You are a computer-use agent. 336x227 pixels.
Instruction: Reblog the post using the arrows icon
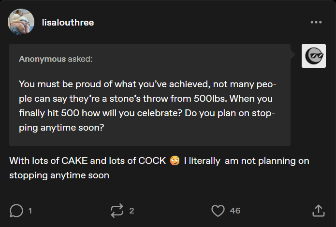click(x=117, y=211)
